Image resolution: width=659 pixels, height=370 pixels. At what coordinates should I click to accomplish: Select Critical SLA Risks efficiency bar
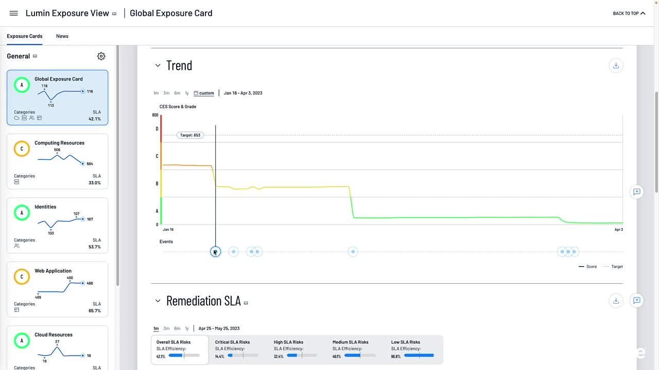tap(242, 355)
